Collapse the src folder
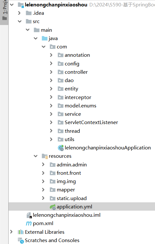 click(19, 21)
